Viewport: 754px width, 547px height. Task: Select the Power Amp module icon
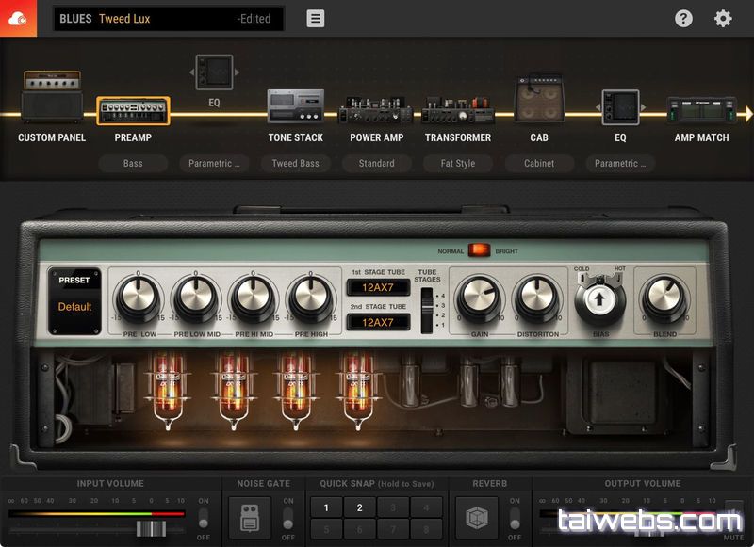tap(376, 110)
